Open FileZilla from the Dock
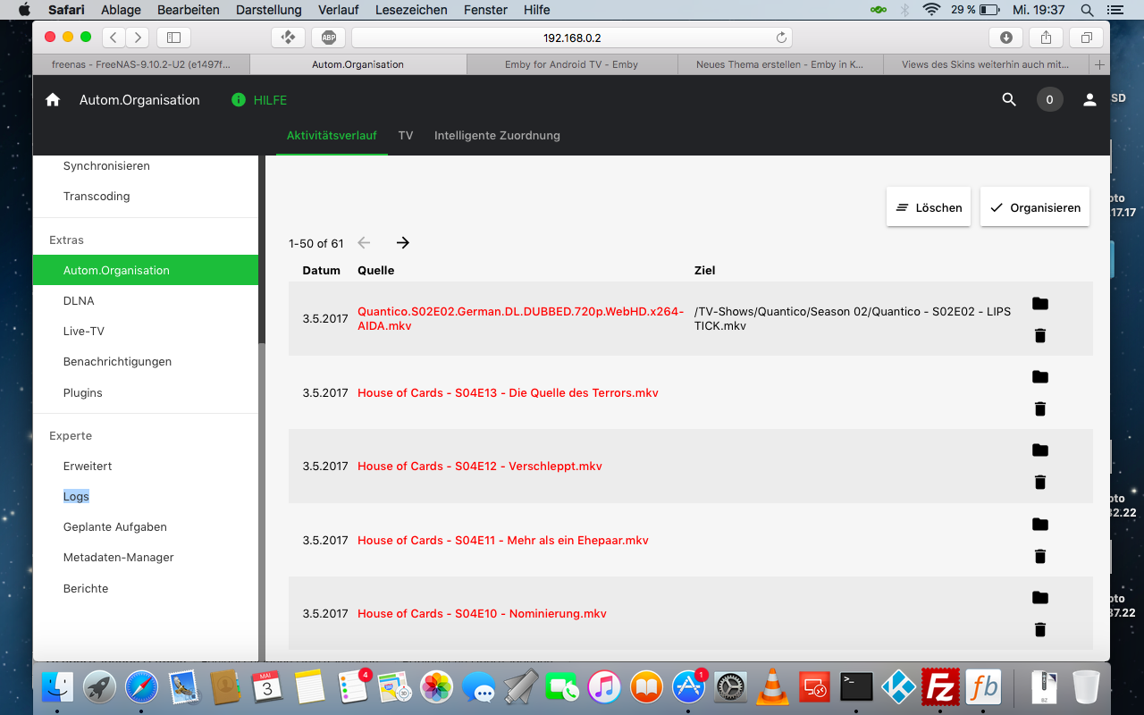1144x715 pixels. 941,686
